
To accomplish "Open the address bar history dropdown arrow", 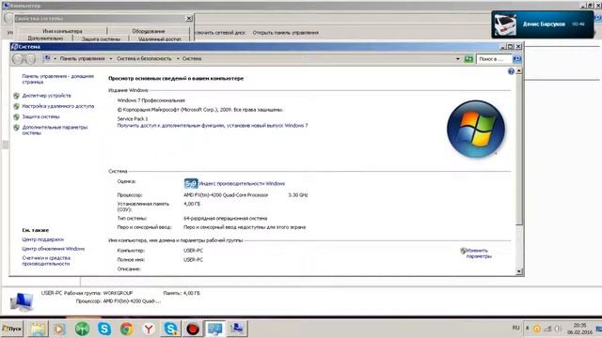I will coord(458,59).
